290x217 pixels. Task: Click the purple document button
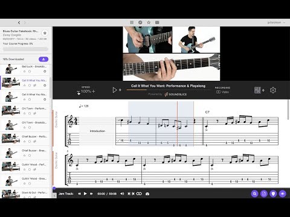click(264, 193)
